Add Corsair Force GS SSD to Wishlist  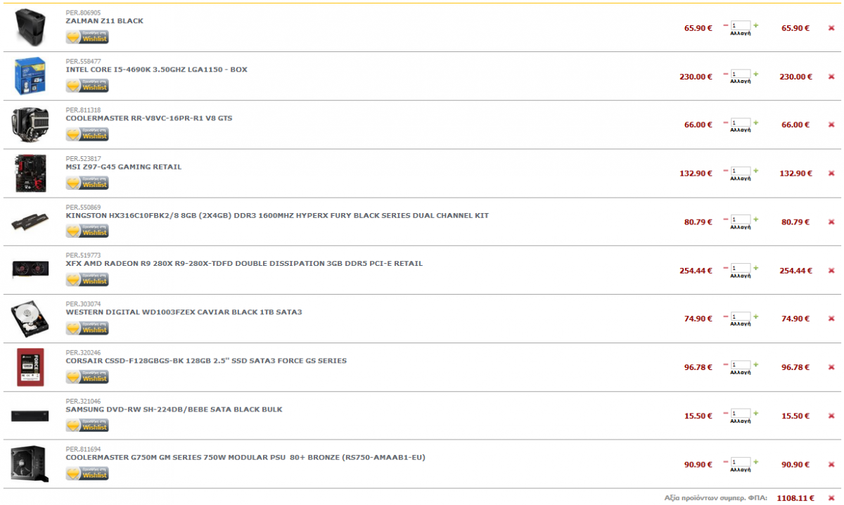[87, 377]
